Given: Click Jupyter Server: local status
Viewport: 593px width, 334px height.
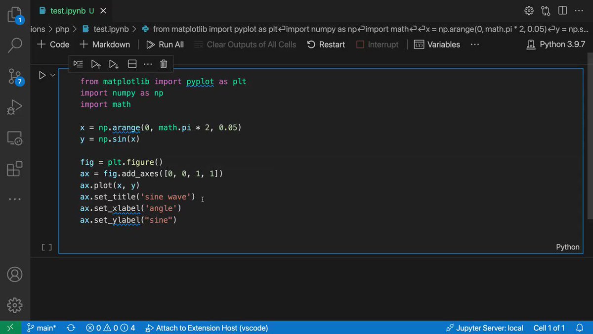Looking at the screenshot, I should click(x=484, y=328).
